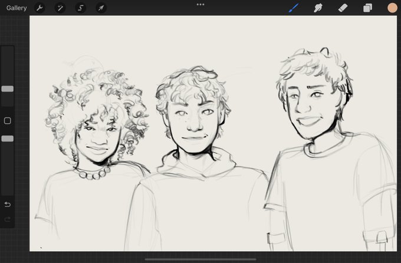Redo the last undone action
The height and width of the screenshot is (263, 401).
(x=8, y=219)
